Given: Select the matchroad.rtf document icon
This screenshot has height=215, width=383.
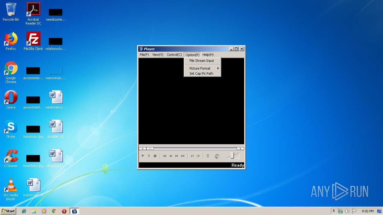Looking at the screenshot, I should (33, 188).
